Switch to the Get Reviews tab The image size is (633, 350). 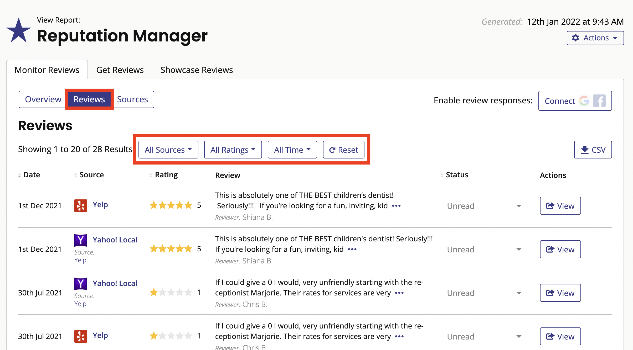pos(120,70)
